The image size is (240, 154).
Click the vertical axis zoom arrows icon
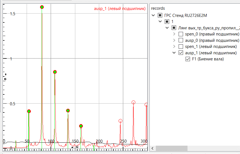tap(5, 75)
